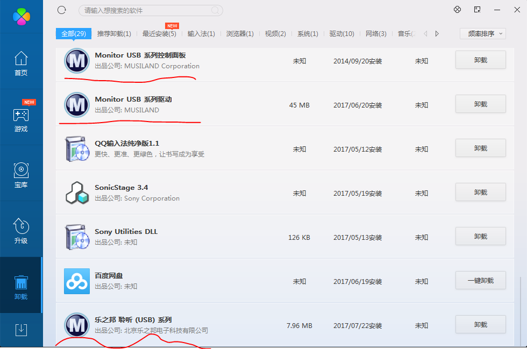527x349 pixels.
Task: Click the magnifier icon in search box
Action: point(215,10)
